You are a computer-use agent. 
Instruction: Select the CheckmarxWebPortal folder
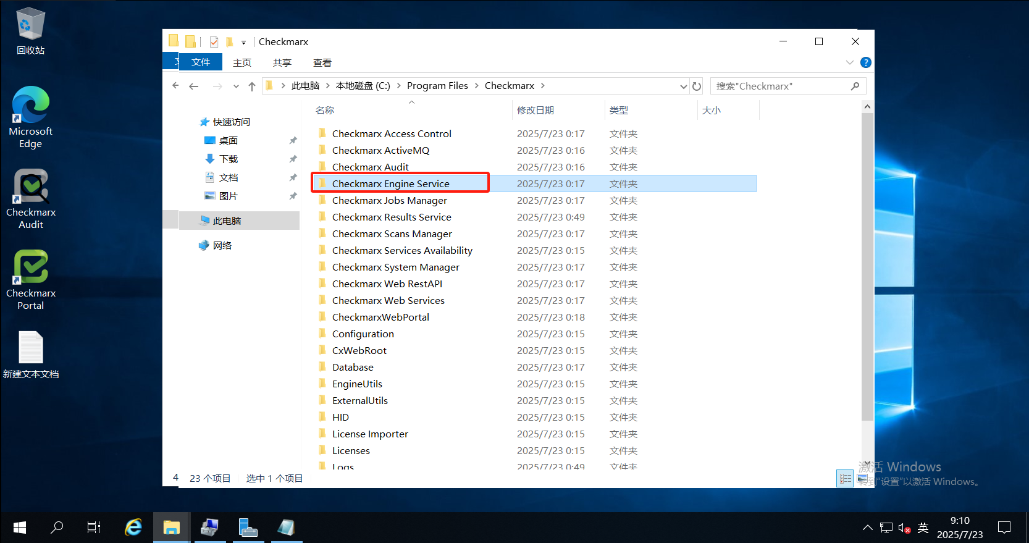pyautogui.click(x=380, y=318)
